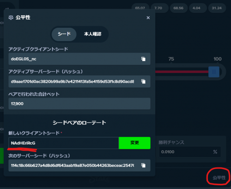
Task: Open past result 68.56
Action: coord(178,8)
